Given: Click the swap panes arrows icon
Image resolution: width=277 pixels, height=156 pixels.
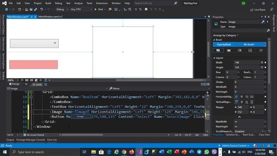Looking at the screenshot, I should tap(26, 84).
